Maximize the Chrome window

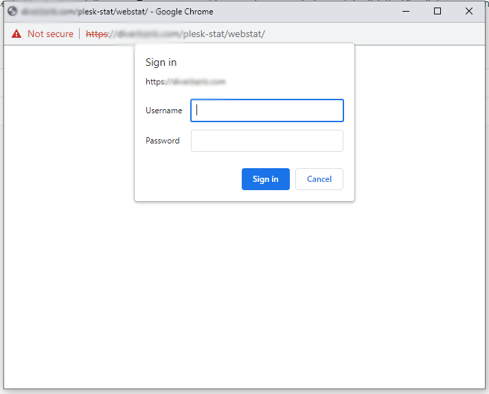(x=437, y=11)
